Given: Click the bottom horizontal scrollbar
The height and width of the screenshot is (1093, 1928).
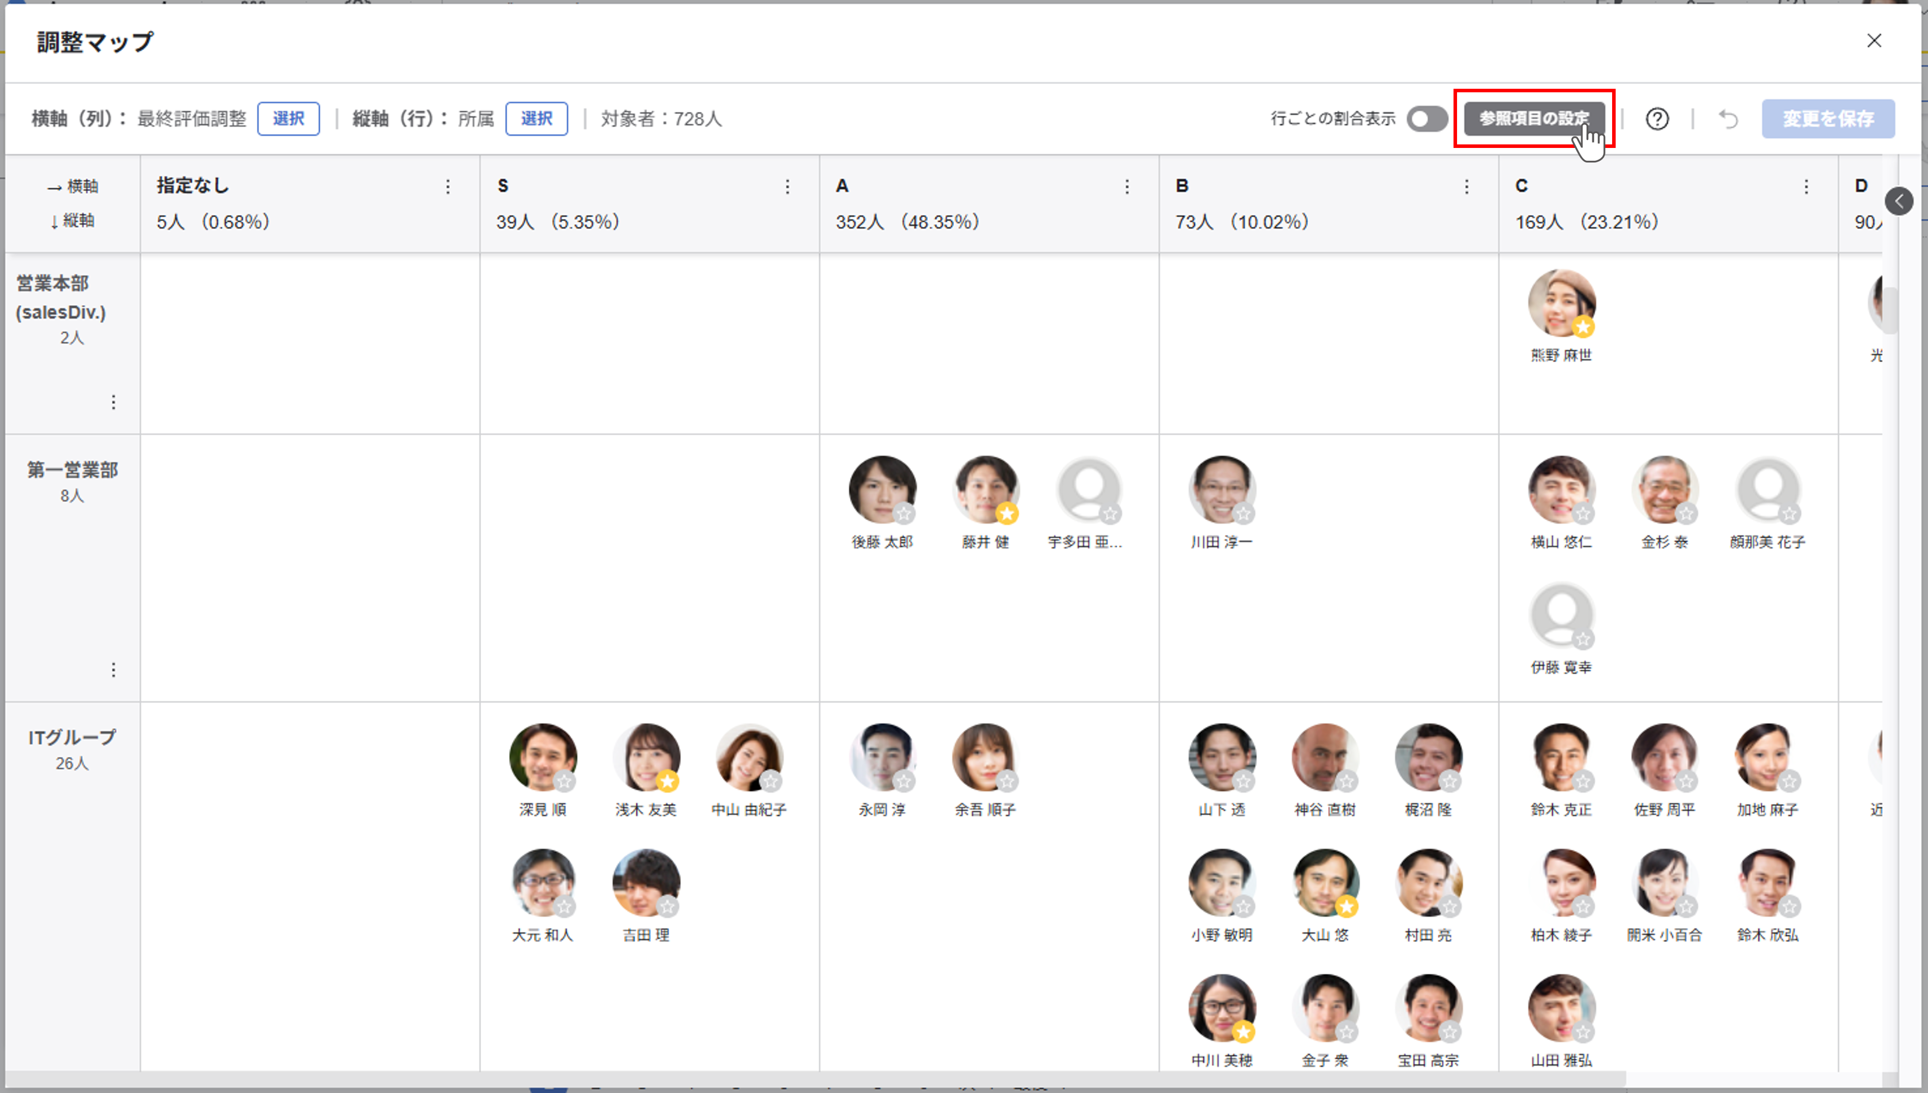Looking at the screenshot, I should [815, 1078].
